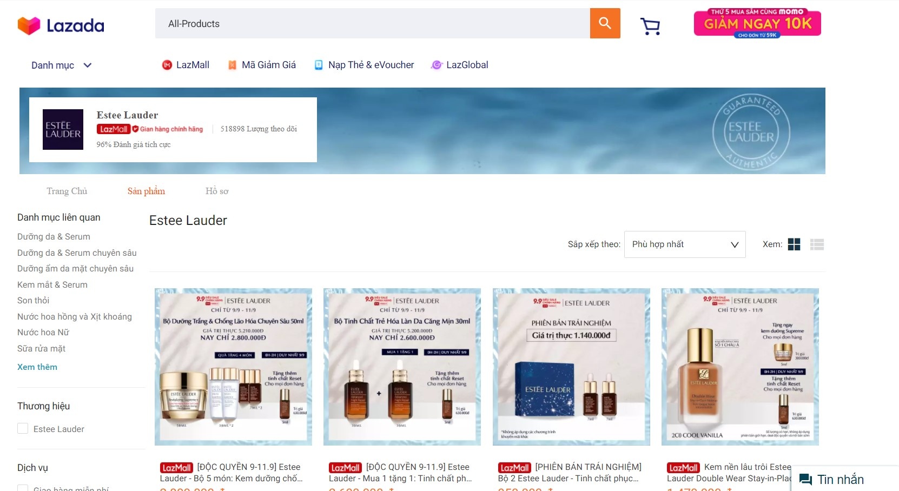Click the orange search magnifier button
899x491 pixels.
point(605,23)
